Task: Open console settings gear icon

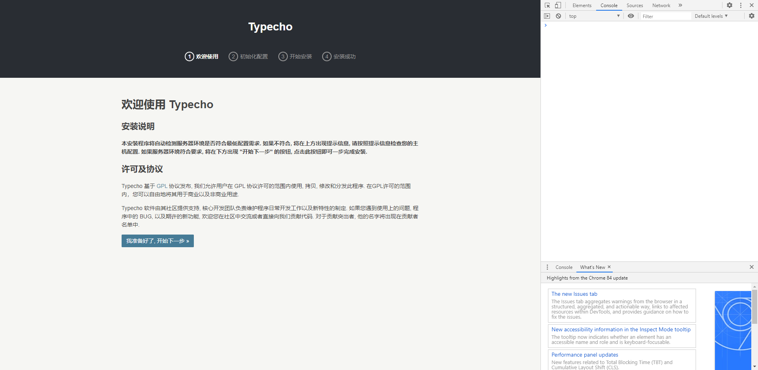Action: [752, 16]
